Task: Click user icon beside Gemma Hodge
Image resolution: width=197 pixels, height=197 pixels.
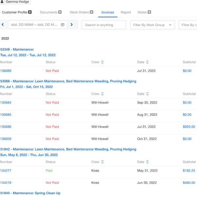Action: [2, 2]
